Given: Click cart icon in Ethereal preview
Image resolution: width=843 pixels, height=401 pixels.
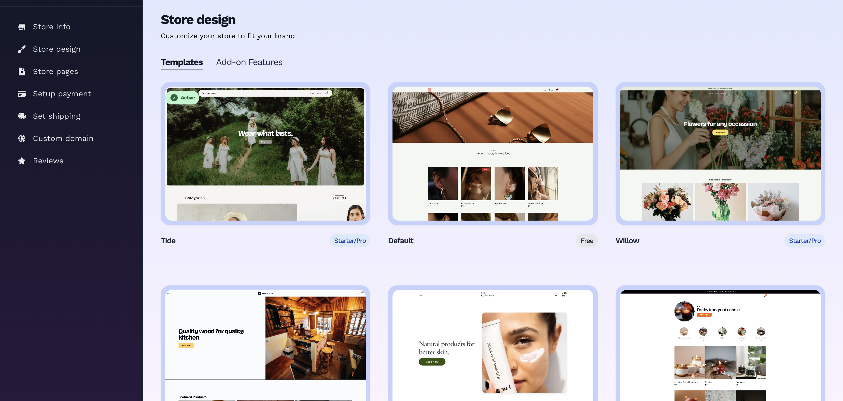Looking at the screenshot, I should pyautogui.click(x=563, y=295).
